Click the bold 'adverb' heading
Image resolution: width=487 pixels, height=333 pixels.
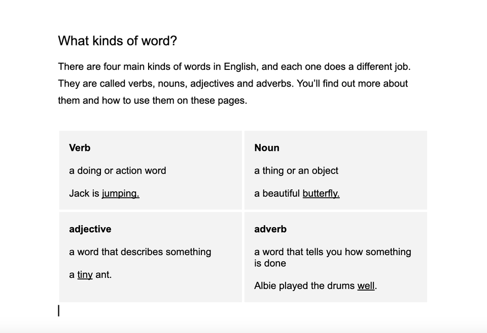[270, 229]
